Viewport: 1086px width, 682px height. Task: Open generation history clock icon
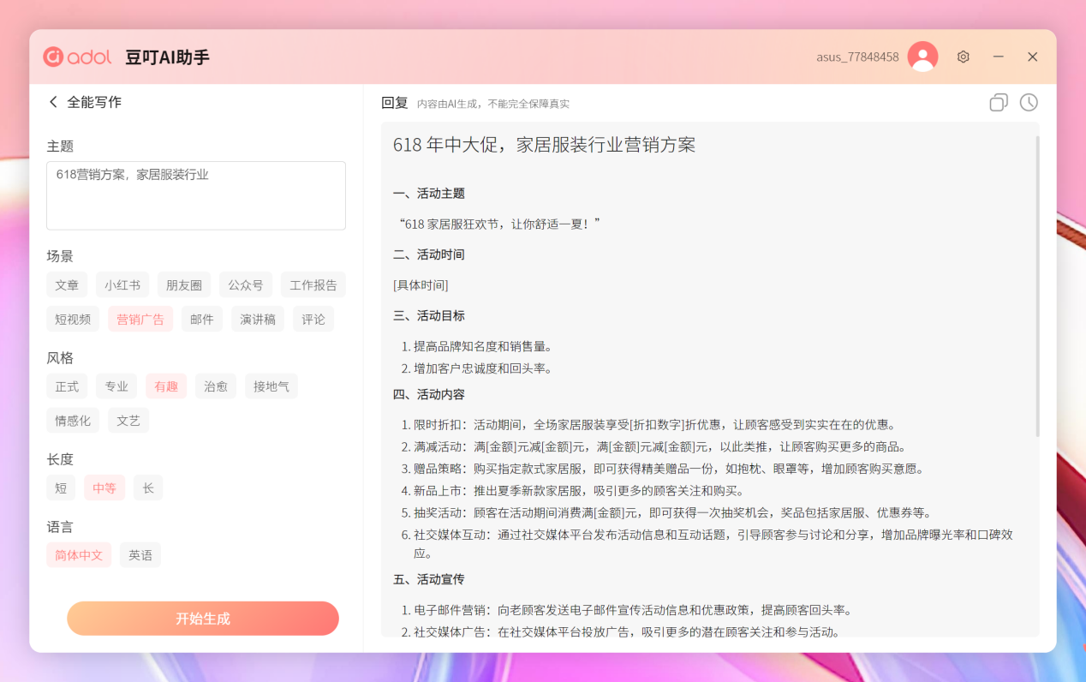(x=1029, y=102)
